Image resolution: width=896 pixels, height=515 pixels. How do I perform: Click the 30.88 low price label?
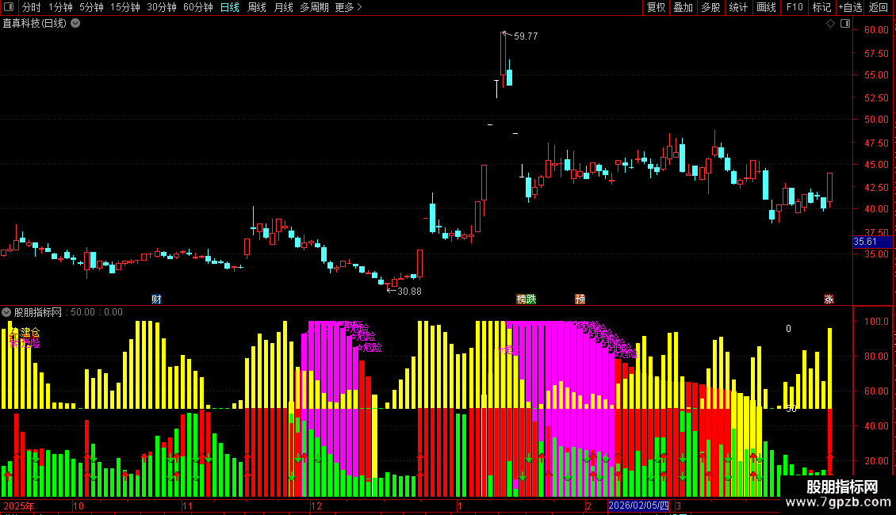[409, 292]
